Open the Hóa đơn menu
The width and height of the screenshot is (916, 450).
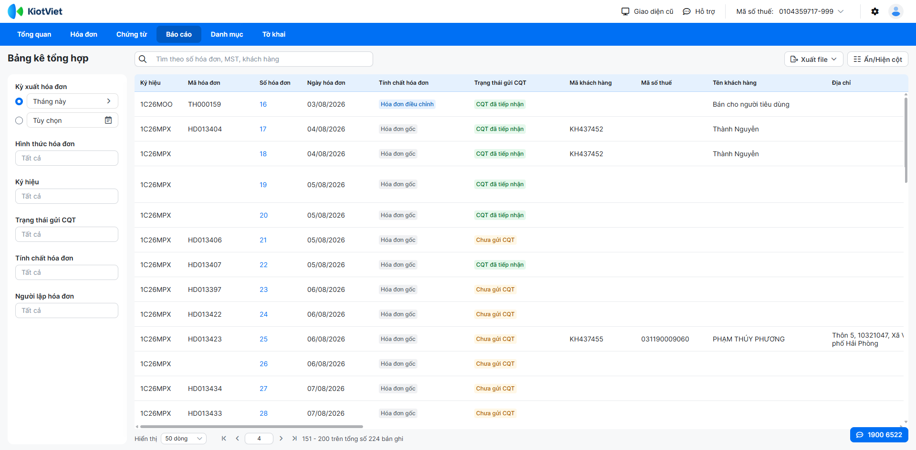(x=84, y=34)
